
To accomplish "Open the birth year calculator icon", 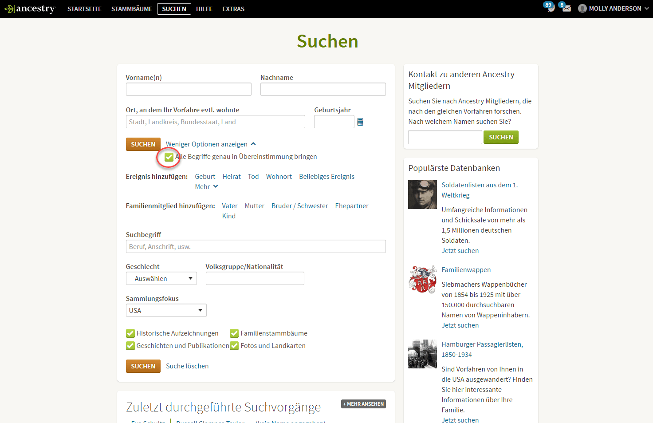I will 360,122.
